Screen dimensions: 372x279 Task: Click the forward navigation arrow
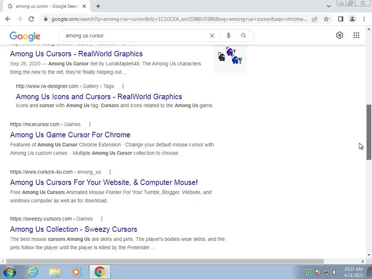tap(20, 19)
